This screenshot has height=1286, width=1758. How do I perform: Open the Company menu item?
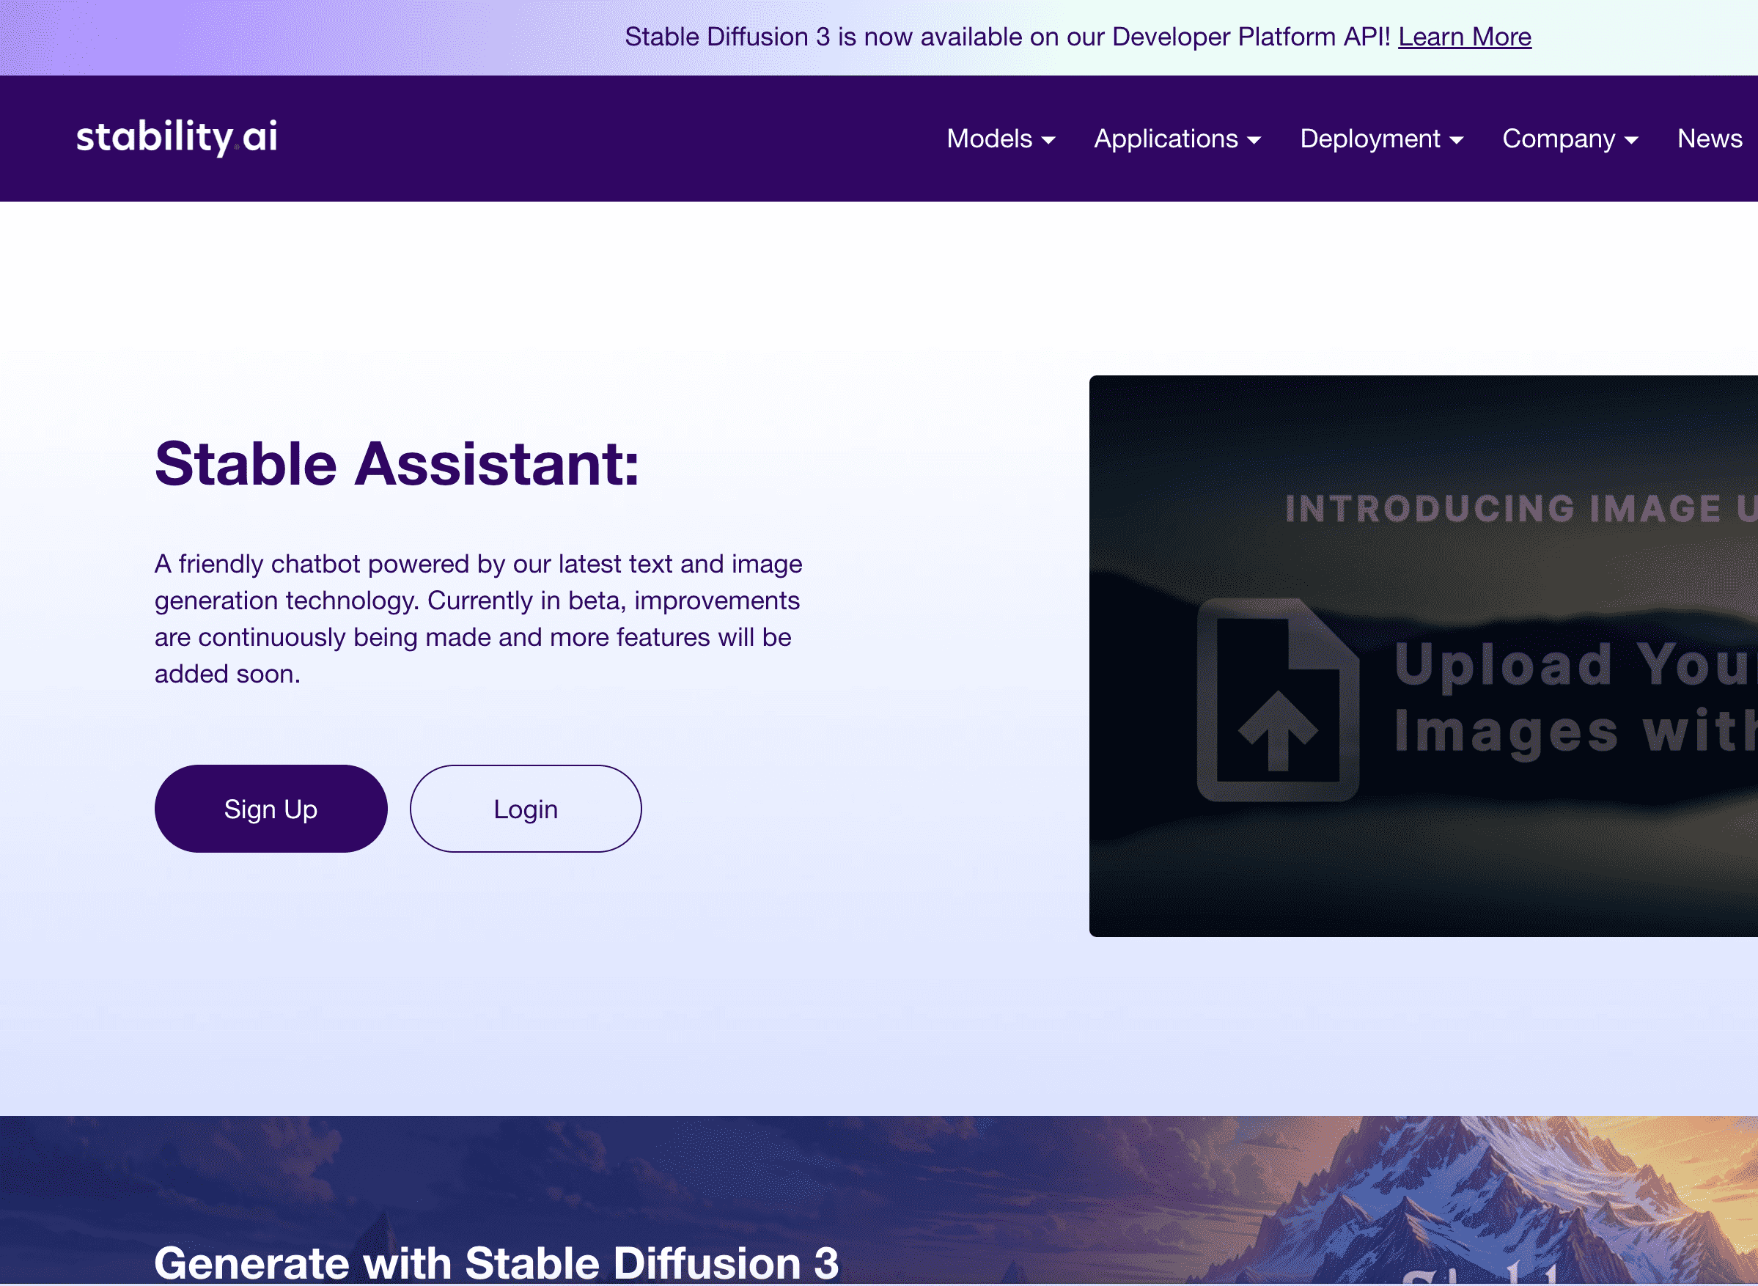(1558, 139)
